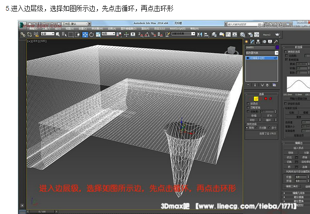This screenshot has height=214, width=310.
Task: Activate the Select and Rotate tool
Action: point(91,35)
